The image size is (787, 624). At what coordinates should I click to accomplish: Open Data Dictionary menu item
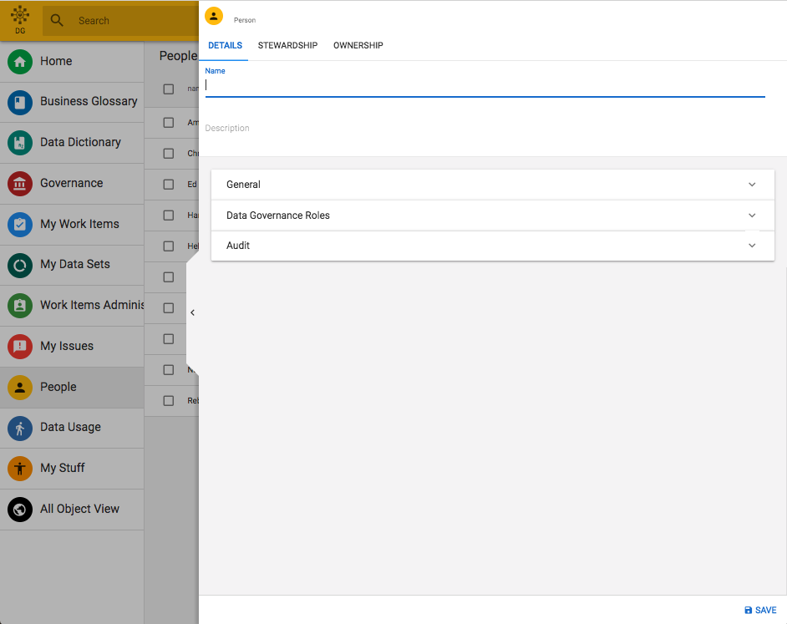coord(72,143)
